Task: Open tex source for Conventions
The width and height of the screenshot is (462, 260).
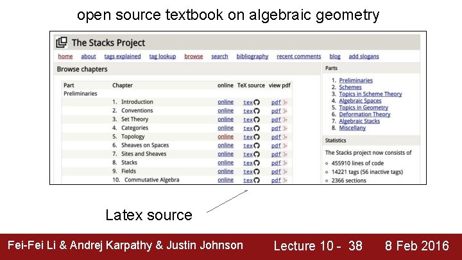Action: tap(248, 111)
